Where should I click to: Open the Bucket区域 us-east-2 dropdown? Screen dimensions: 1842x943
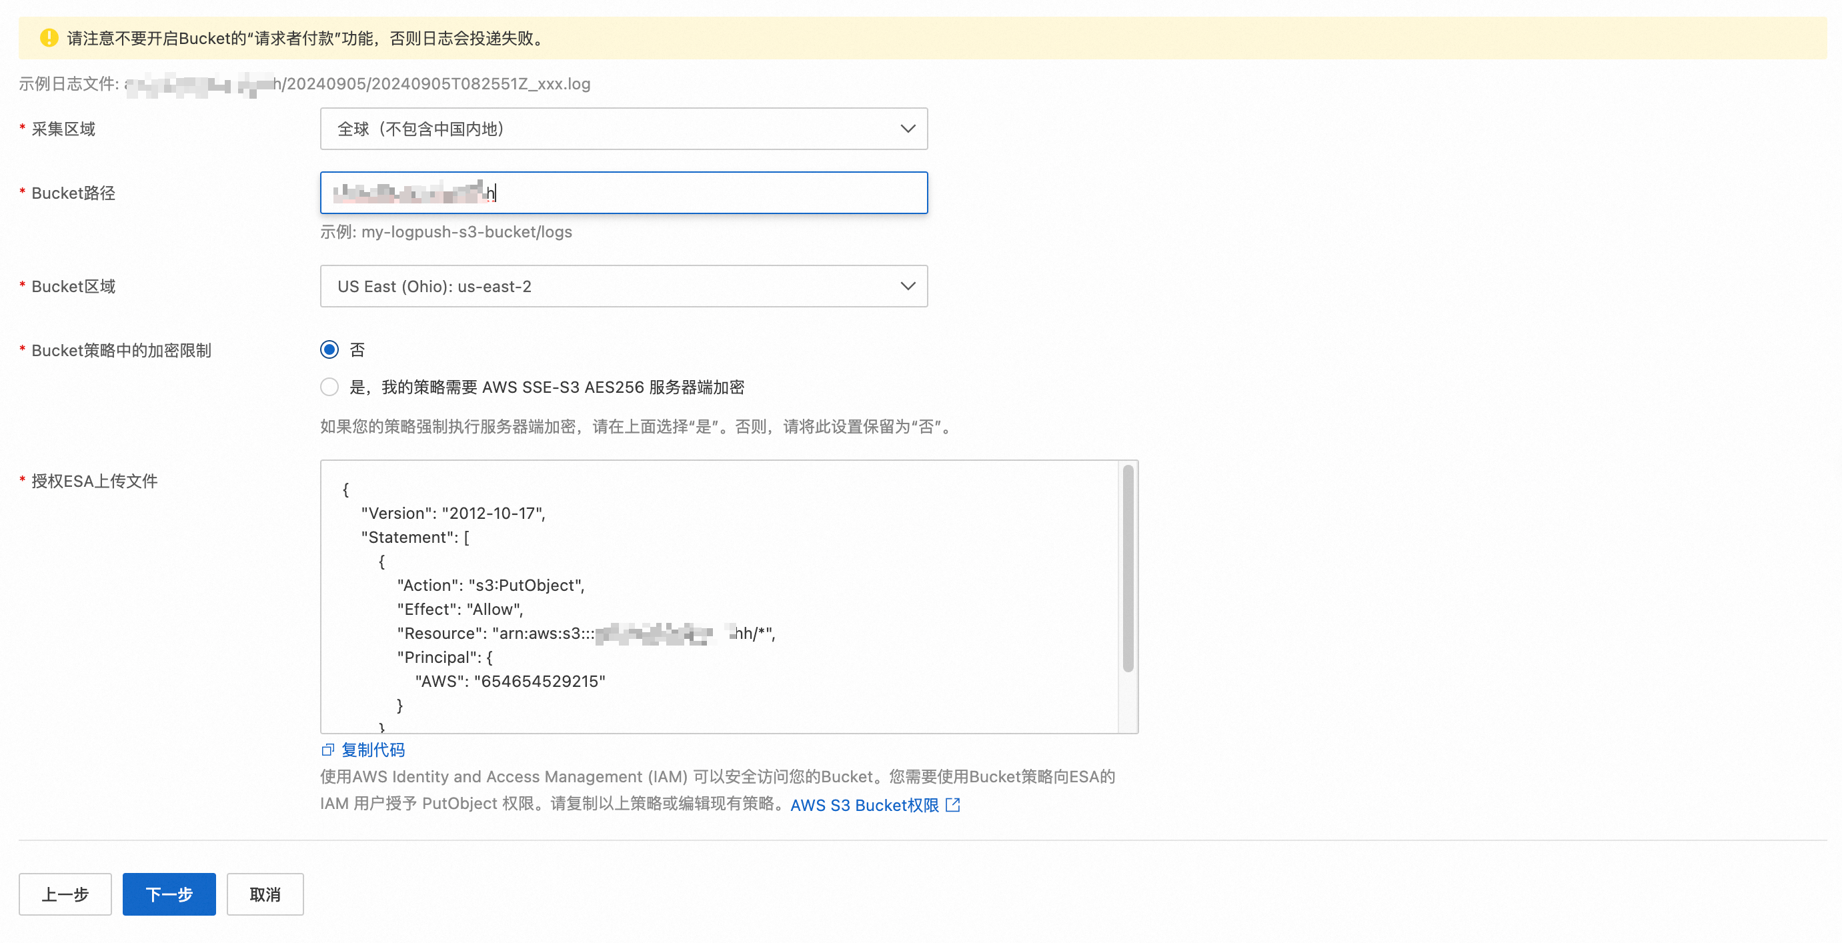pyautogui.click(x=622, y=286)
